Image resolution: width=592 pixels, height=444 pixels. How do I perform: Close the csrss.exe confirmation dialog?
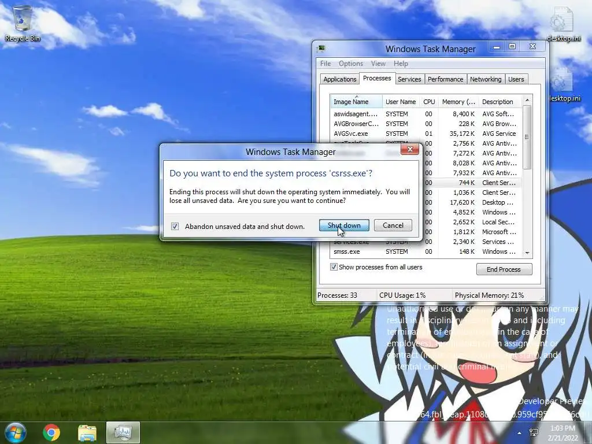410,150
